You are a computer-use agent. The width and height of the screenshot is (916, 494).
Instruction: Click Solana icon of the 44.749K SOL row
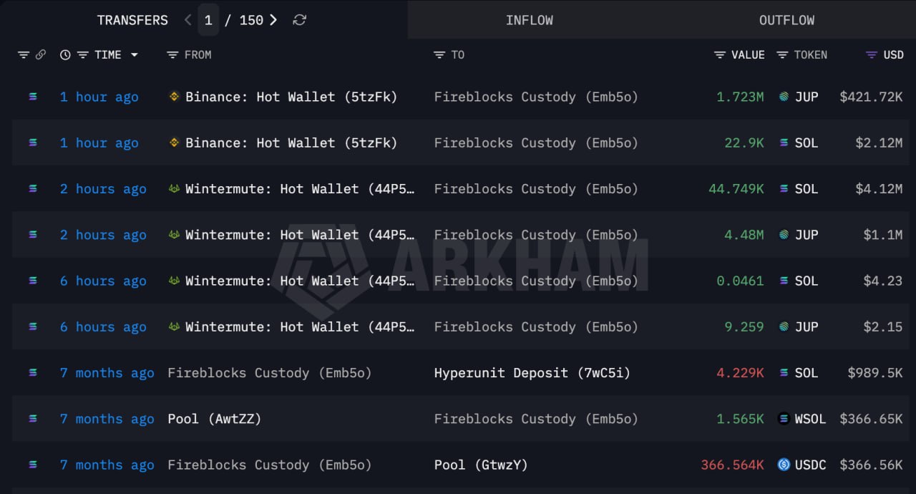pos(32,188)
